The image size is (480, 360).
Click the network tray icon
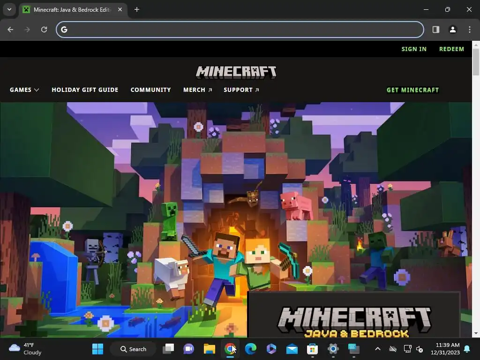(x=407, y=349)
